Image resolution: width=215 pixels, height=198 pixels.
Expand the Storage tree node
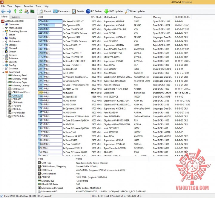point(3,45)
